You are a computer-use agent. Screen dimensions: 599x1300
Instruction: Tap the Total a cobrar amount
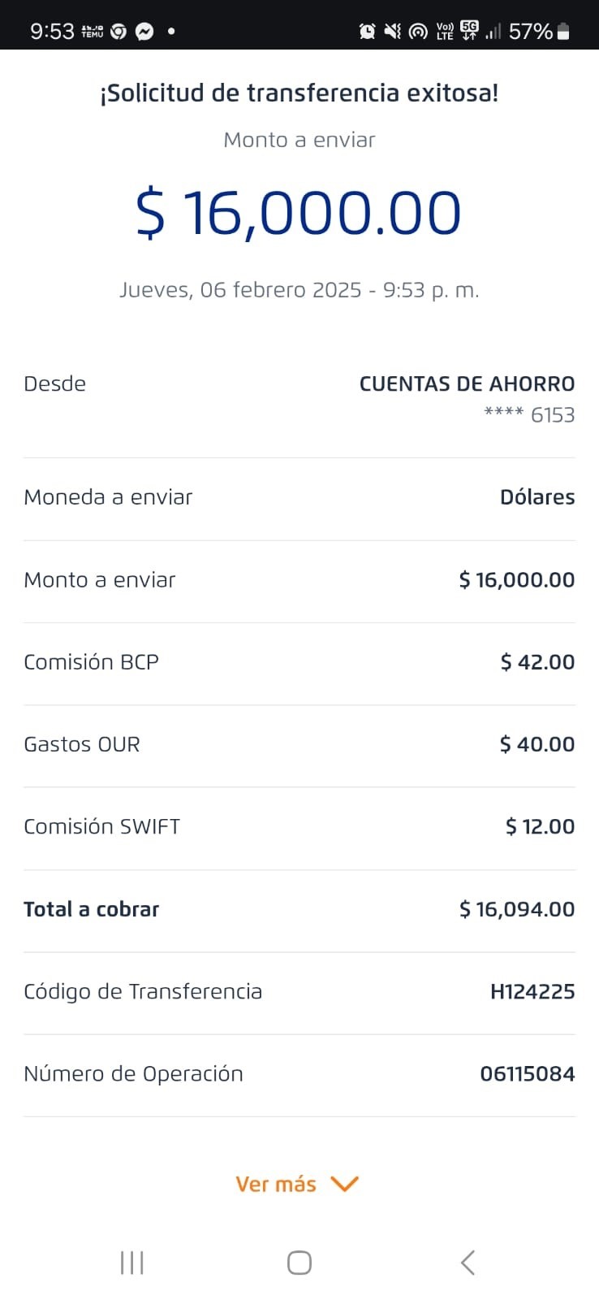pyautogui.click(x=517, y=909)
